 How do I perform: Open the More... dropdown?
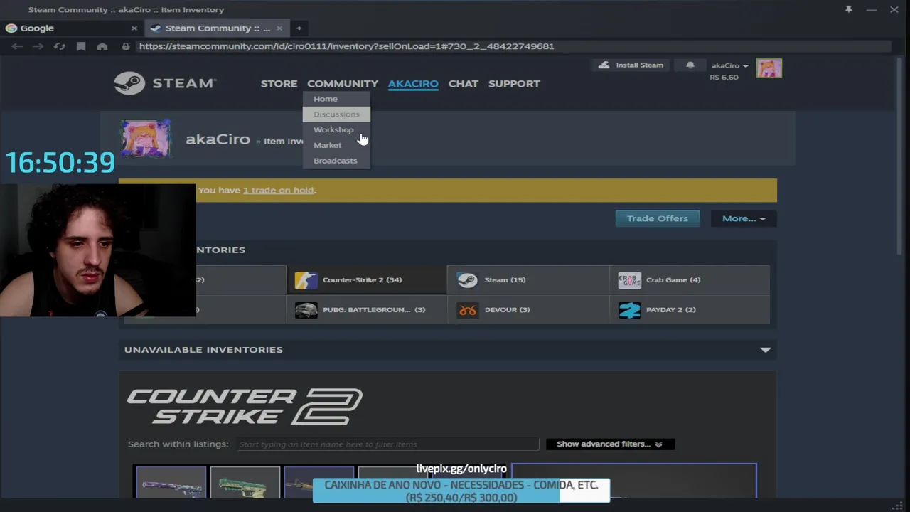pyautogui.click(x=744, y=218)
